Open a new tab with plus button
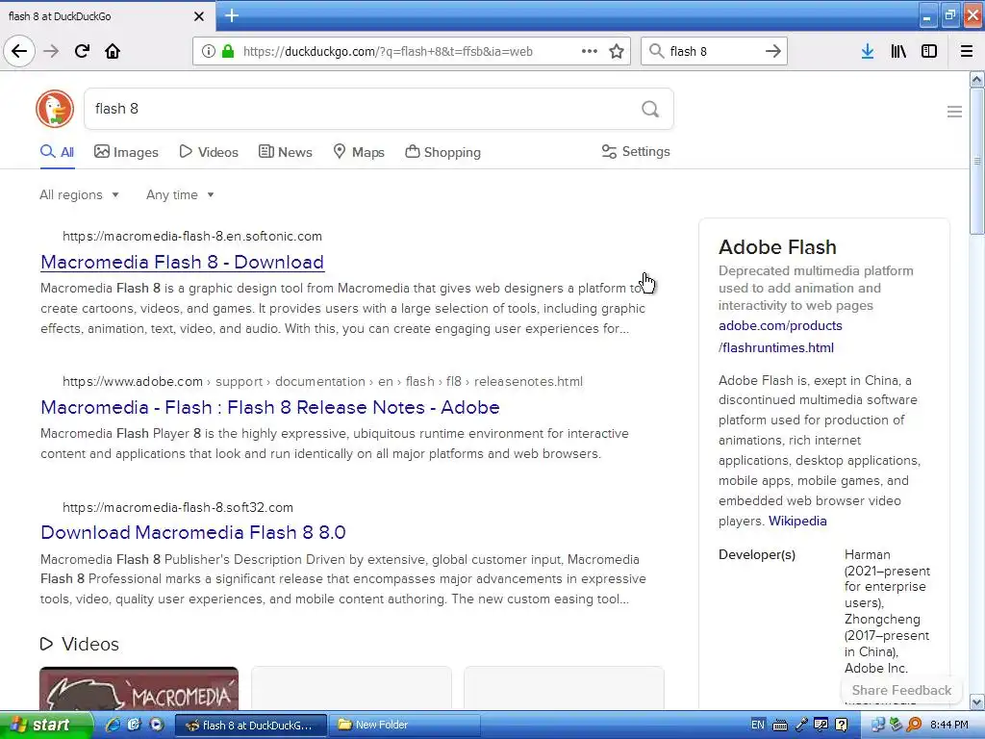The height and width of the screenshot is (739, 985). pos(231,15)
